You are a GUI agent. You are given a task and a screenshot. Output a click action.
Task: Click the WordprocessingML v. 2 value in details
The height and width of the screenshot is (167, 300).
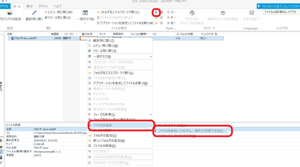47,152
